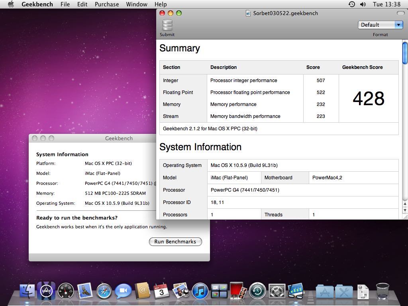Click the results window vertical scrollbar thumb
This screenshot has width=408, height=306.
pyautogui.click(x=405, y=53)
